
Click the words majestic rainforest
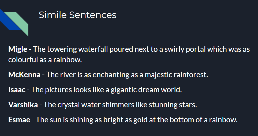(x=176, y=75)
